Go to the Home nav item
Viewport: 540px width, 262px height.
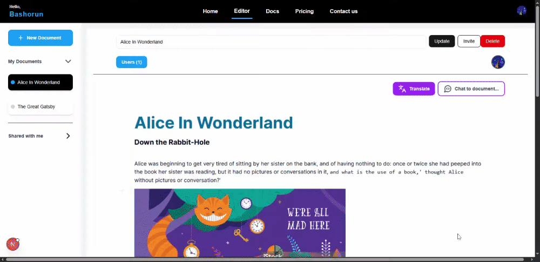click(x=210, y=11)
